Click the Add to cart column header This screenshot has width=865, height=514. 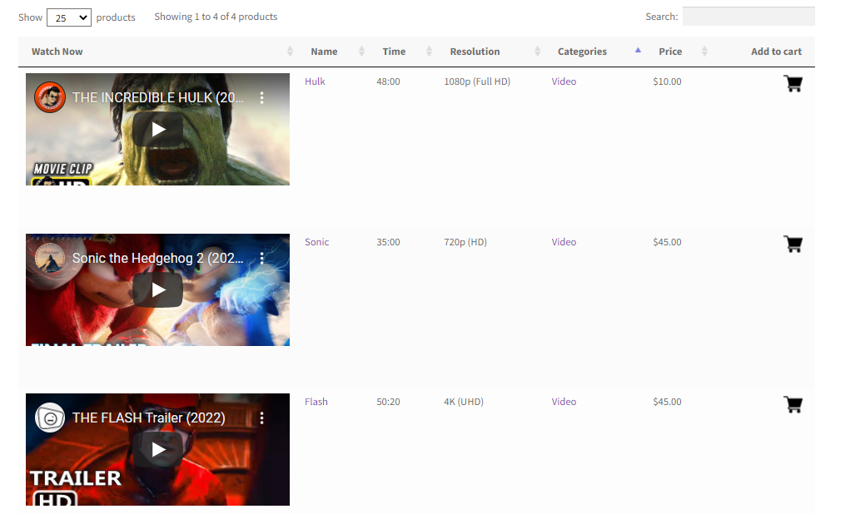click(776, 52)
